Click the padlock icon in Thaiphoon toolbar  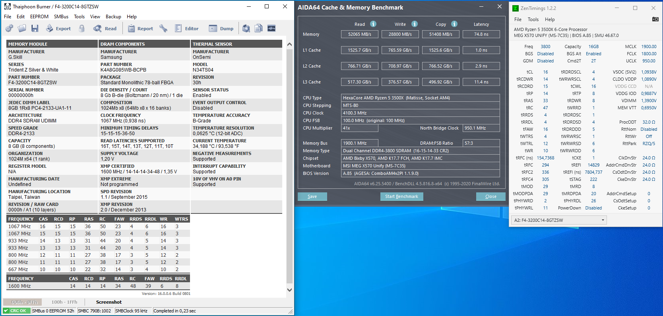[82, 28]
